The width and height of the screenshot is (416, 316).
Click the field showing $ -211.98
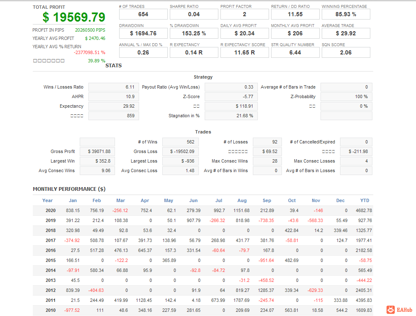pos(356,151)
